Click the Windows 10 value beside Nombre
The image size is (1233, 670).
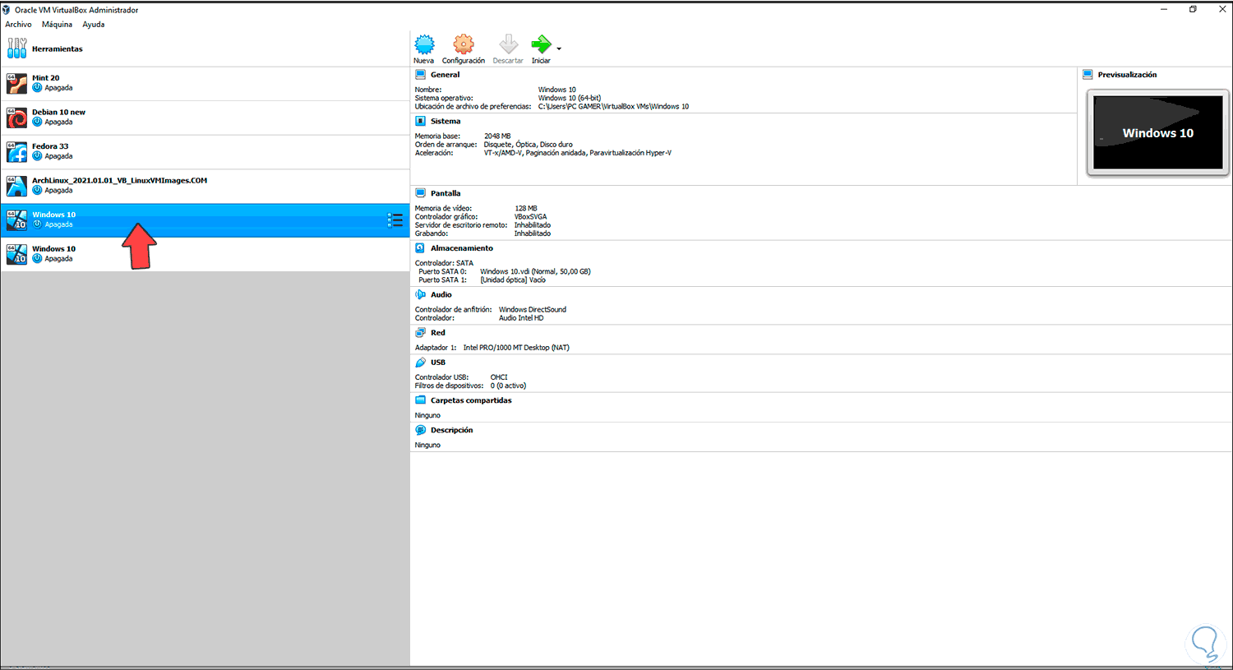click(x=557, y=90)
